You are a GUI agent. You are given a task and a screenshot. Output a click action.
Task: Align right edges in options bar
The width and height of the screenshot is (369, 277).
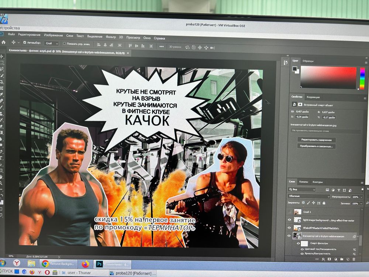click(111, 45)
